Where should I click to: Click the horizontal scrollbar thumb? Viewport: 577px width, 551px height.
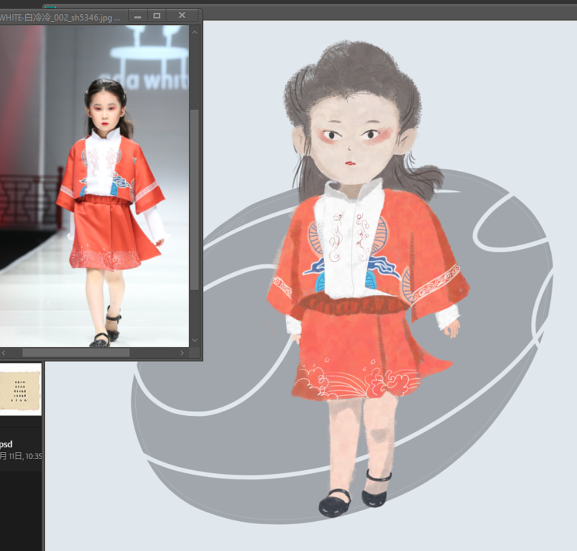75,353
